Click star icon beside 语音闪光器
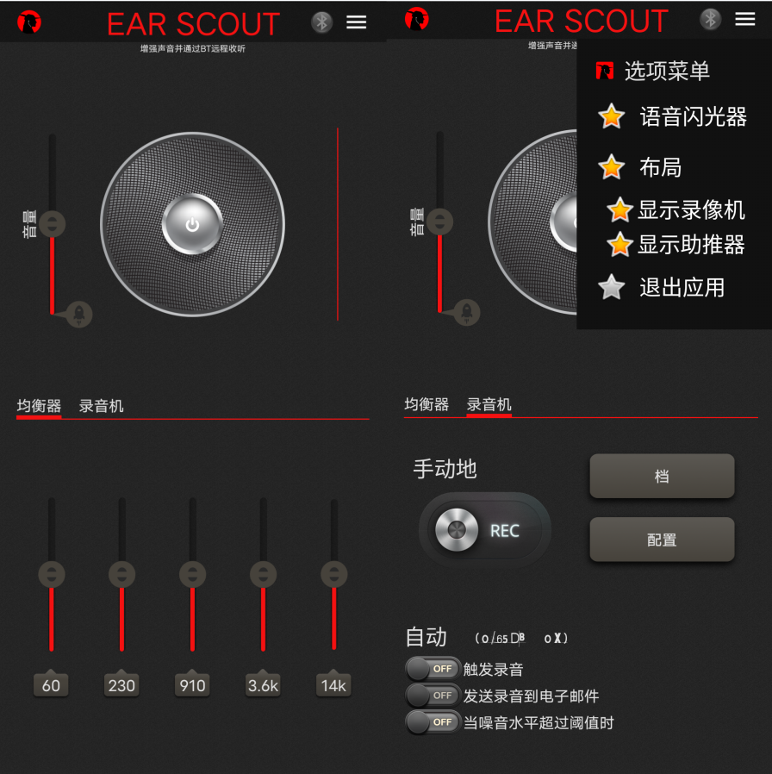The width and height of the screenshot is (772, 774). 612,116
